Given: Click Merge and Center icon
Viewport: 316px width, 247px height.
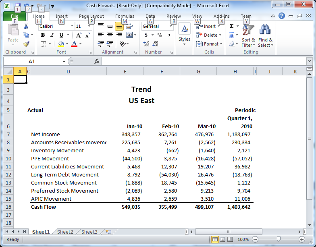Looking at the screenshot, I should (129, 35).
